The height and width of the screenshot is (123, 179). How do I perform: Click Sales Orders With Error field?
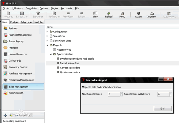(x=163, y=94)
